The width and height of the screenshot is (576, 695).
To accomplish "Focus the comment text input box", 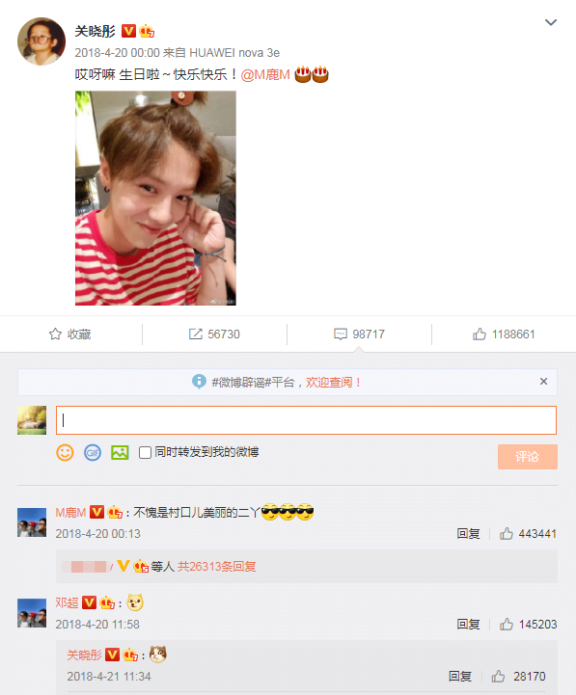I will coord(306,420).
